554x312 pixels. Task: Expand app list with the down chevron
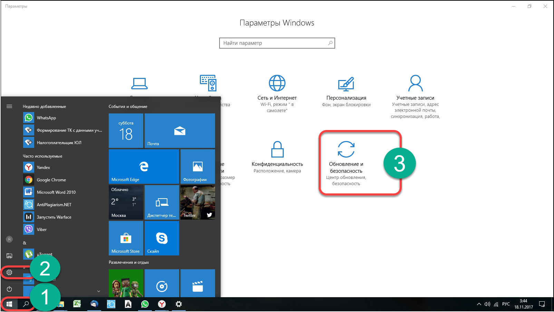pyautogui.click(x=99, y=291)
